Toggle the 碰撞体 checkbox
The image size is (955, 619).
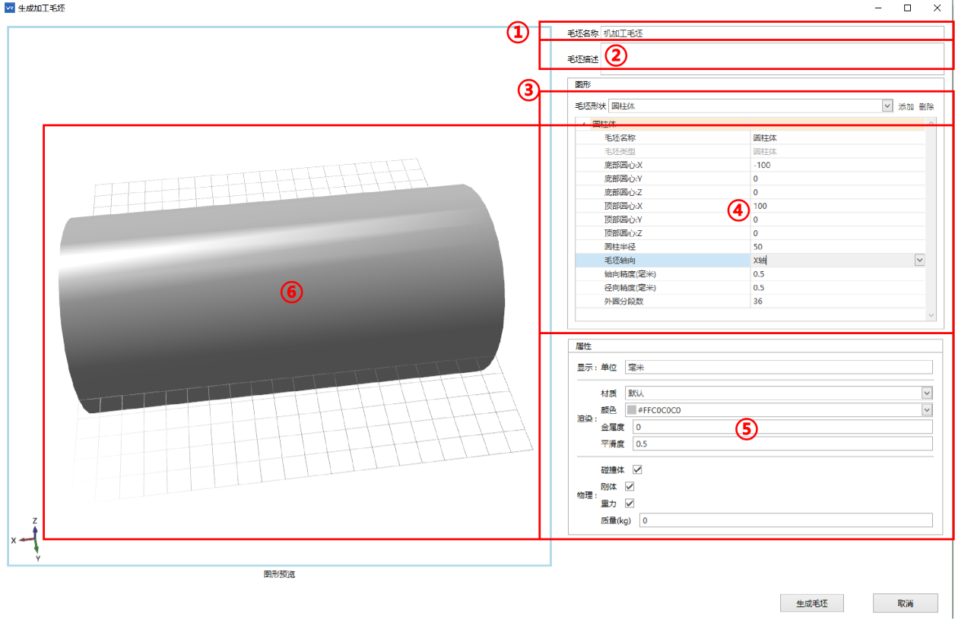point(637,470)
